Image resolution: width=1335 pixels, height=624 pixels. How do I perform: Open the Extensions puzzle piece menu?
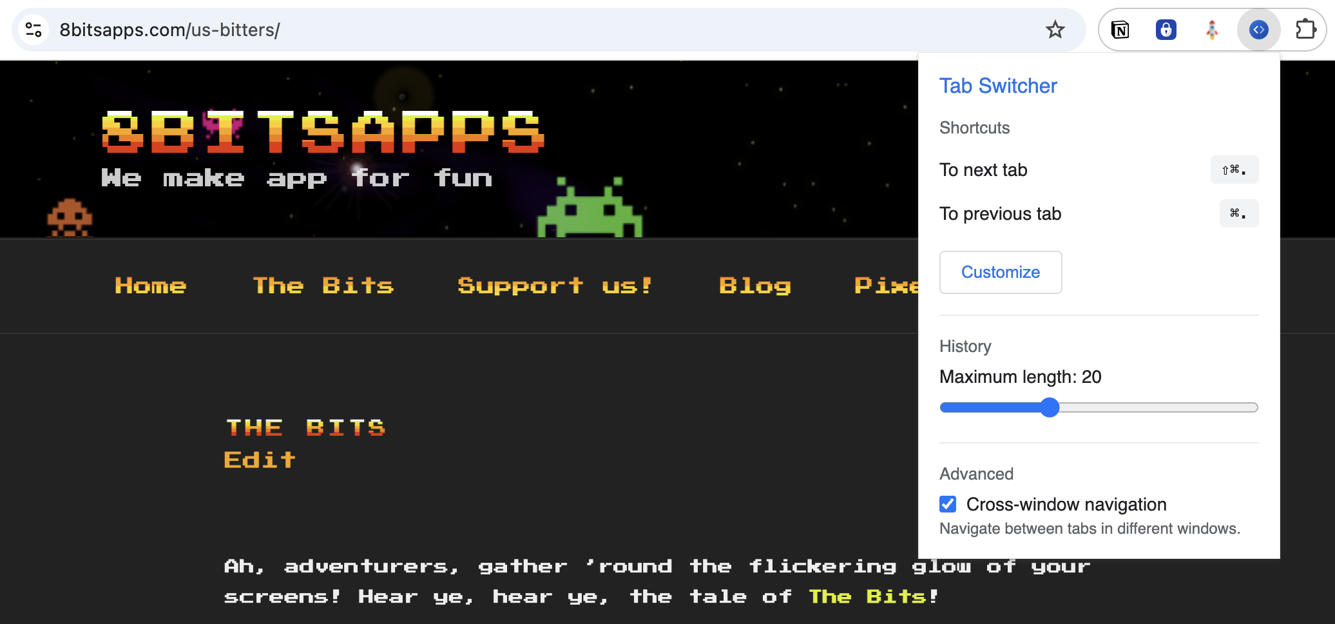pos(1305,30)
